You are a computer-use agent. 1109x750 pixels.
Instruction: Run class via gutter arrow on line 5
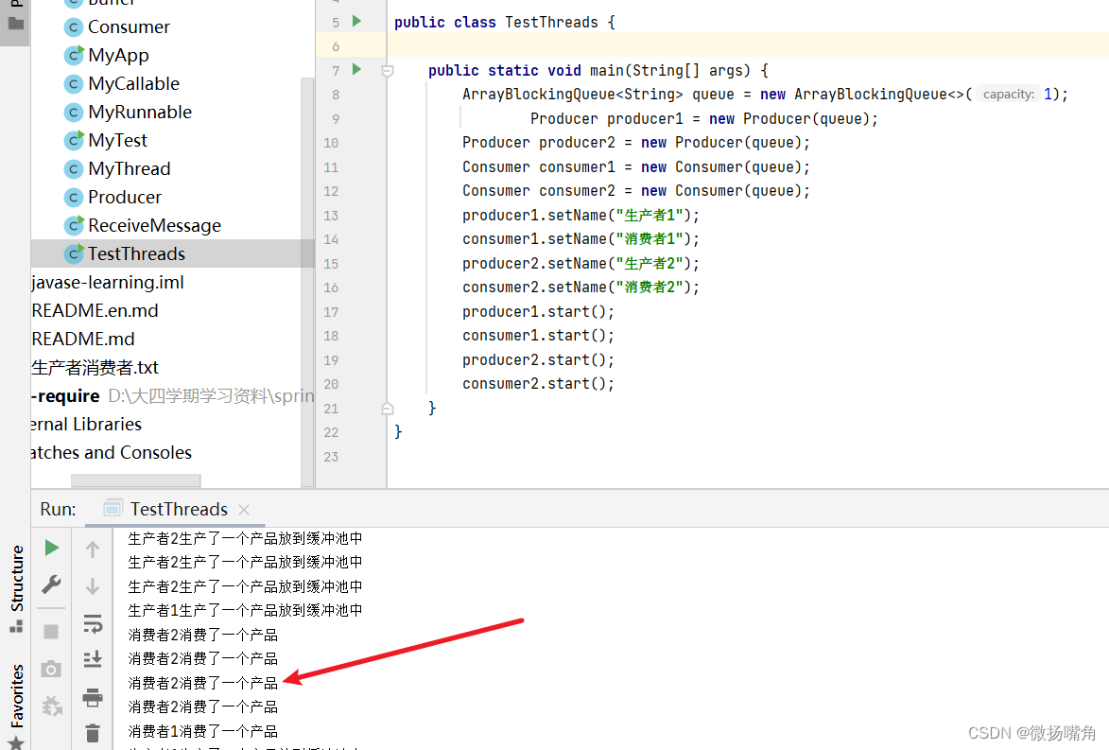click(357, 21)
